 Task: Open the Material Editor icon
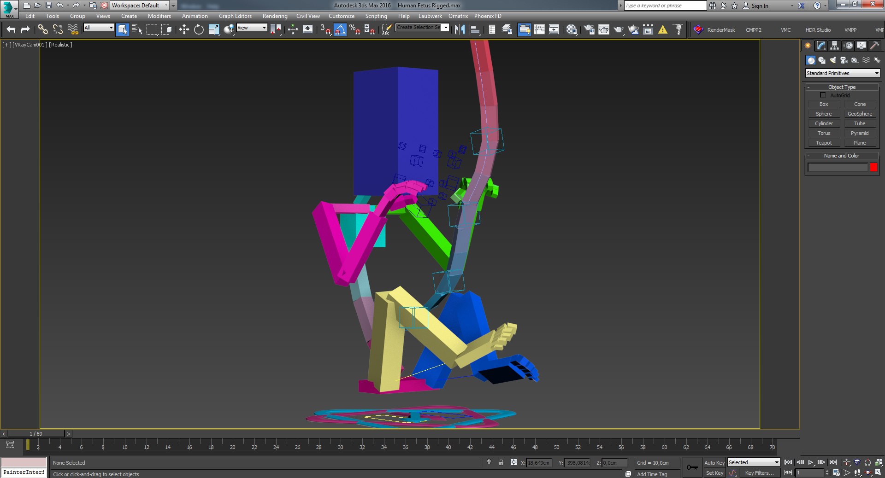tap(572, 29)
